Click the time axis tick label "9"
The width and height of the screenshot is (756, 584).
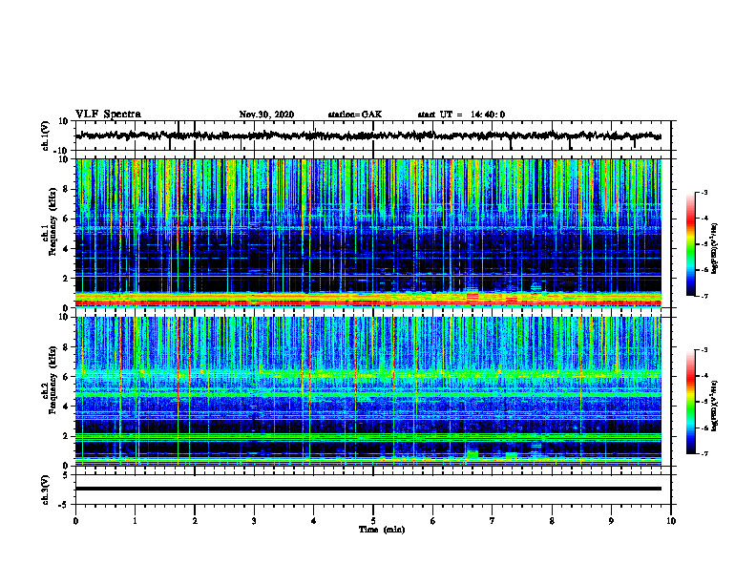tap(611, 521)
